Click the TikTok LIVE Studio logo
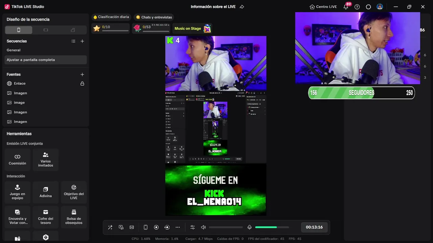 click(24, 7)
